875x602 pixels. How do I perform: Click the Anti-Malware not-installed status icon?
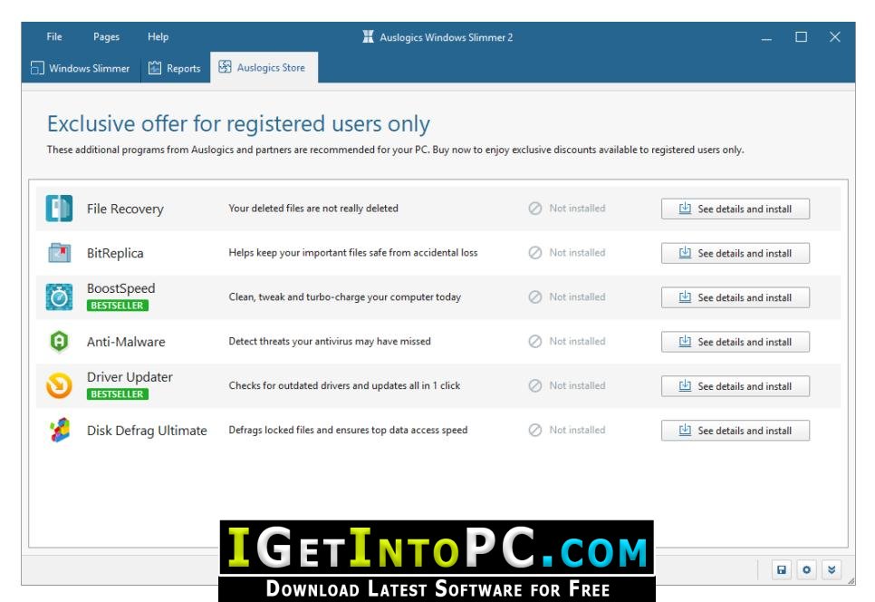[x=535, y=341]
